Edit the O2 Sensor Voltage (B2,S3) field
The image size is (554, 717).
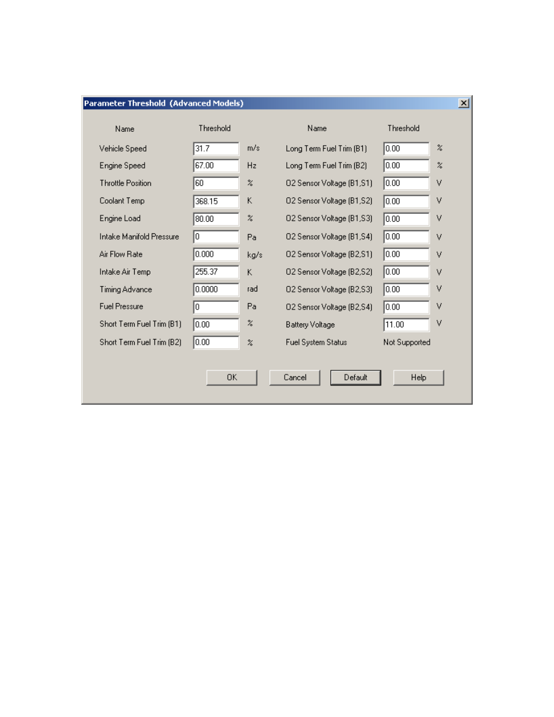[406, 289]
